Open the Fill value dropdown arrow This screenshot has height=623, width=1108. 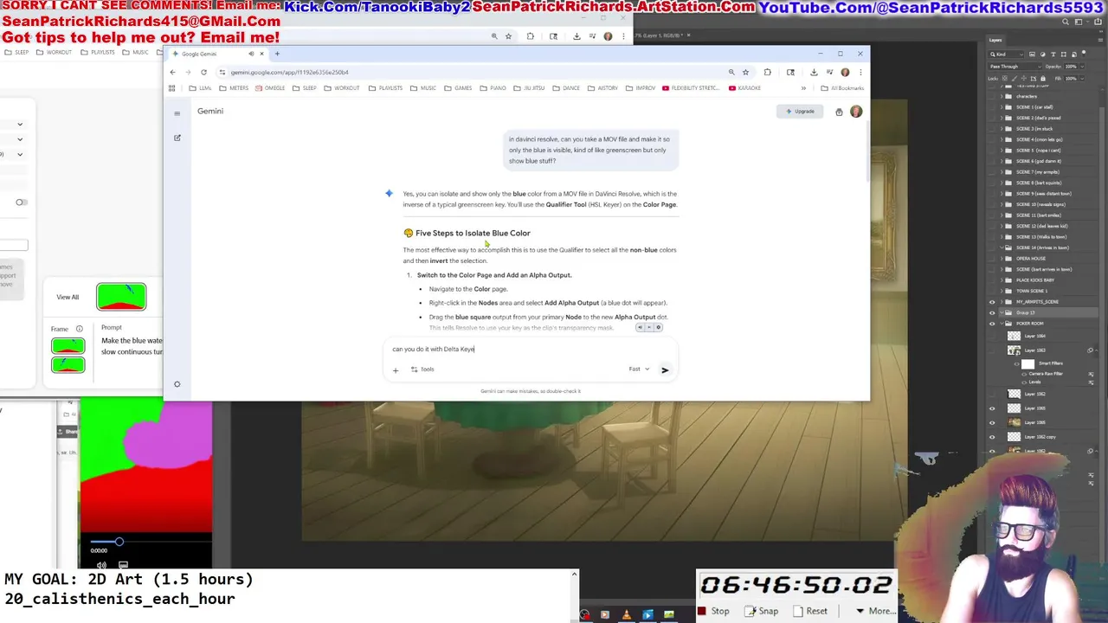pyautogui.click(x=1082, y=79)
